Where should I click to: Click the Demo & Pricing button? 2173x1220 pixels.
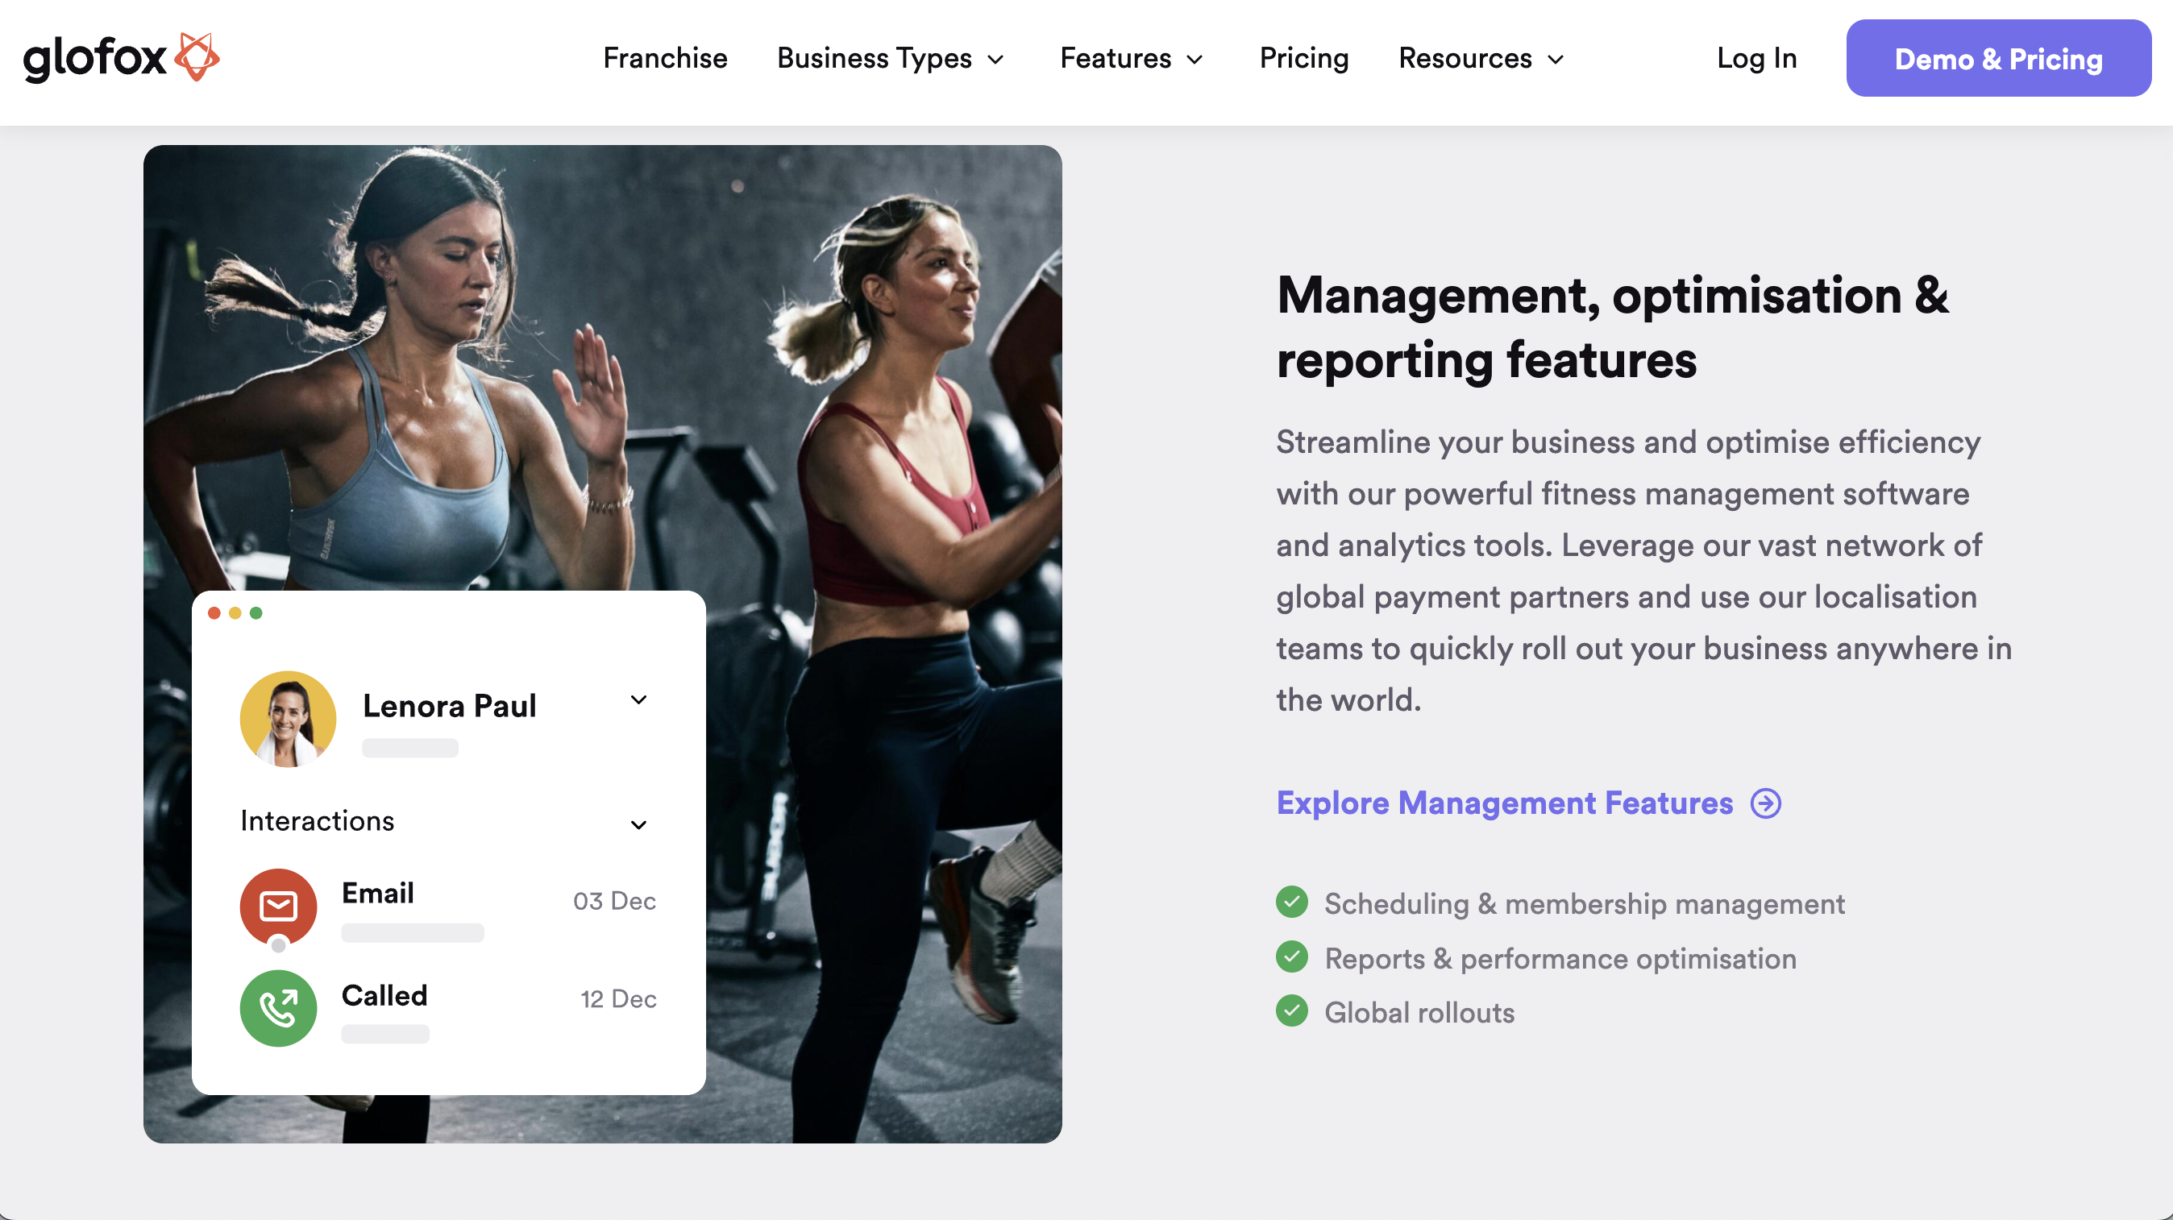click(x=1998, y=58)
